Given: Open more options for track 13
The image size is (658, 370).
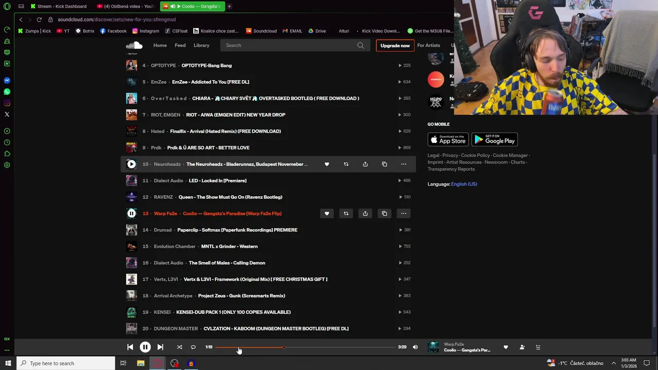Looking at the screenshot, I should 404,214.
